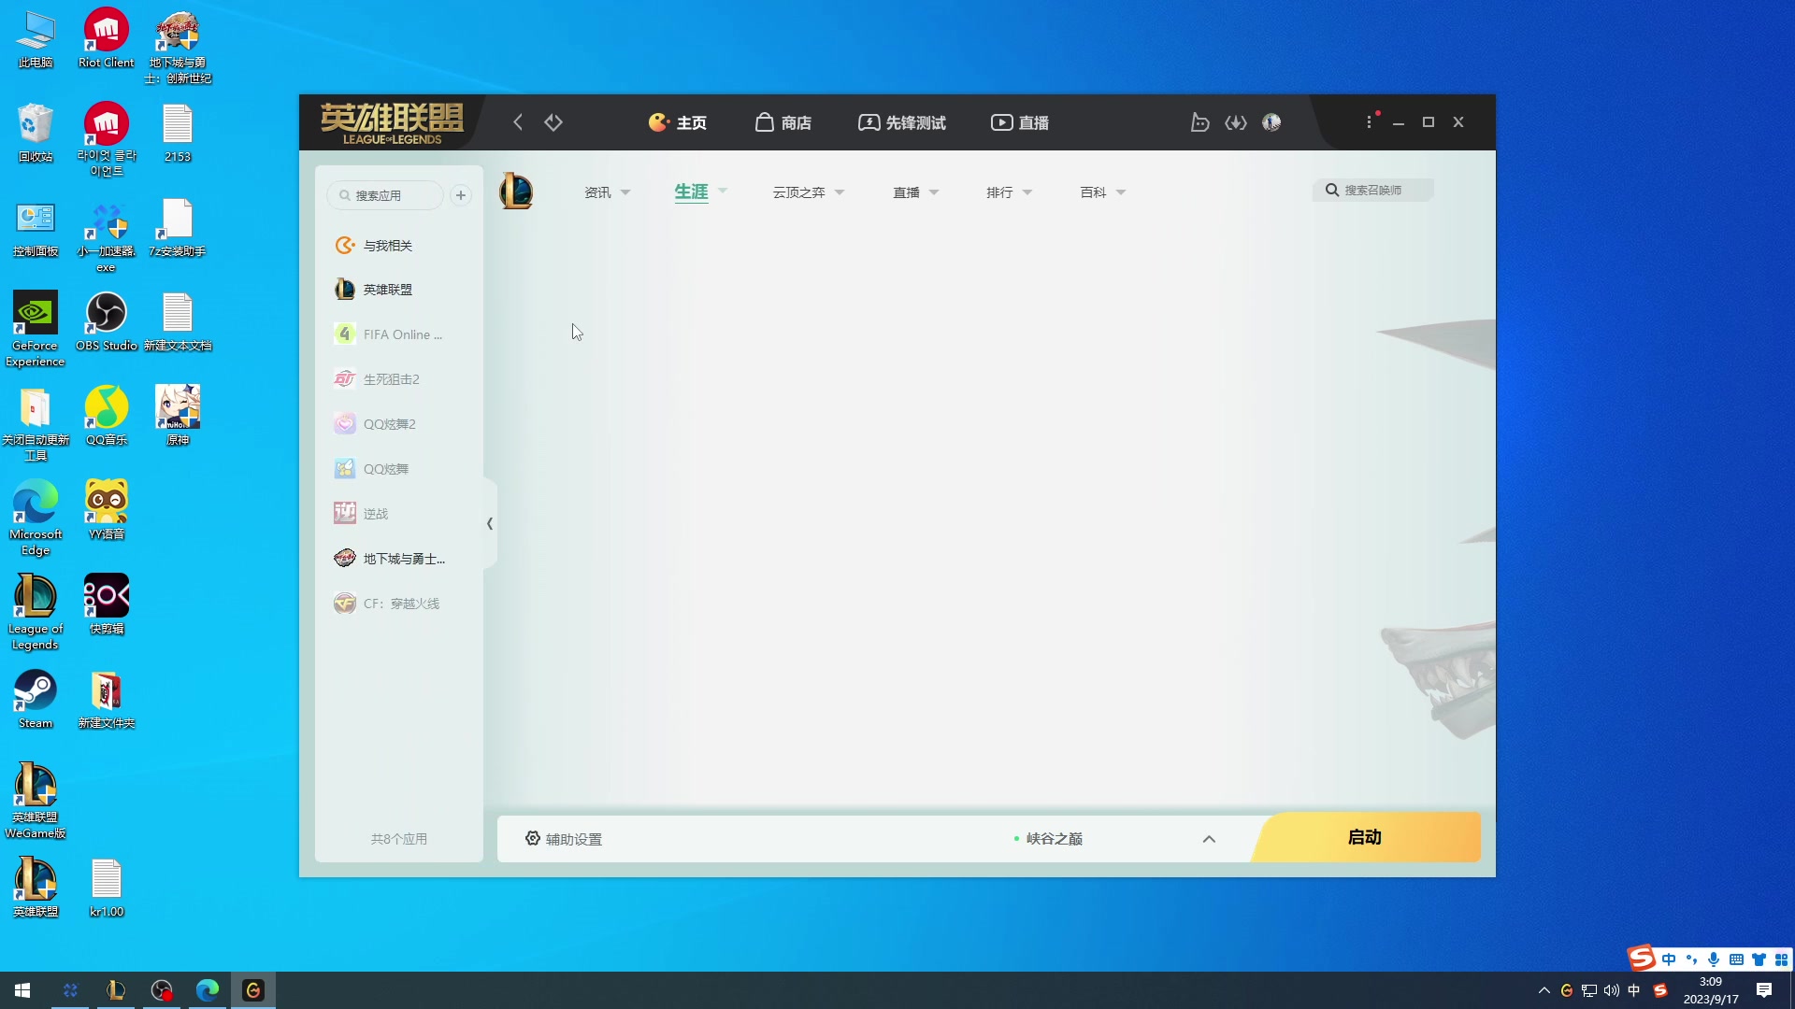The width and height of the screenshot is (1795, 1009).
Task: Open the League of Legends desktop shortcut
Action: point(36,612)
